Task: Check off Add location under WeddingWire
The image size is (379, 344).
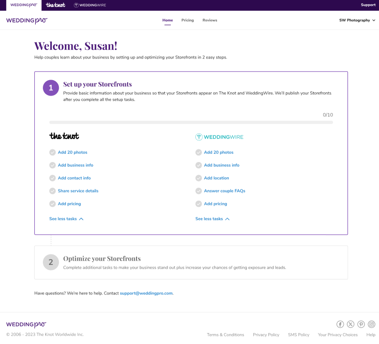Action: 199,178
